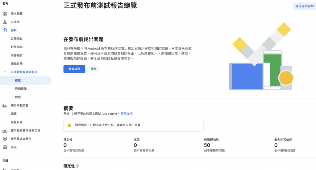Click the 觸及率和裝置 chart icon
This screenshot has width=316, height=170.
pos(5,106)
